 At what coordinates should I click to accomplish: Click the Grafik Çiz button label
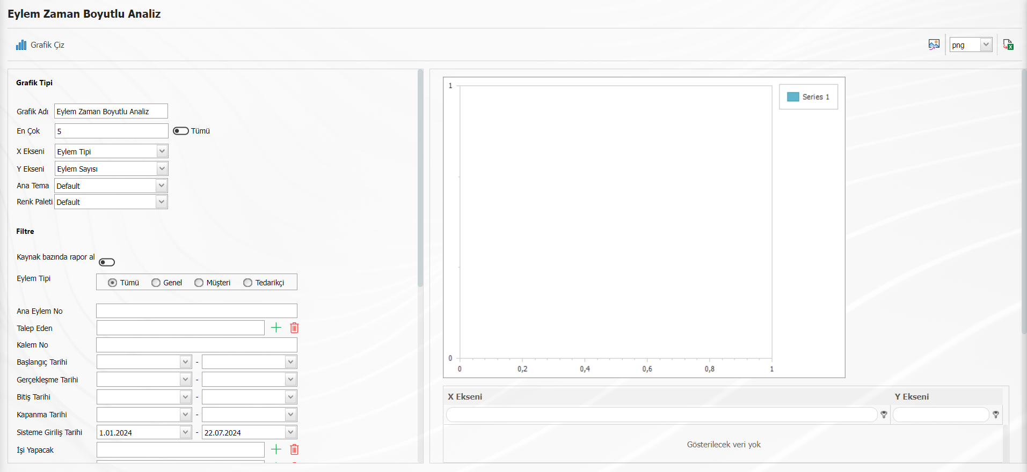click(47, 45)
